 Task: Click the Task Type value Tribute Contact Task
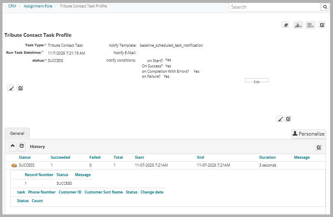65,45
